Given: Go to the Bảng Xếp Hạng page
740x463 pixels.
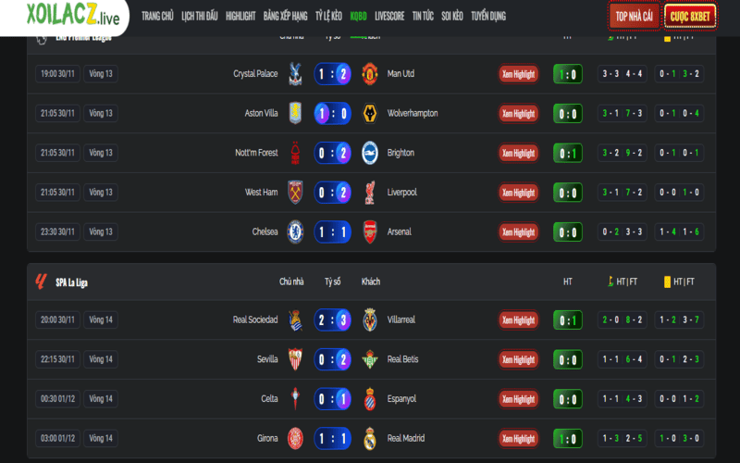Looking at the screenshot, I should coord(285,16).
